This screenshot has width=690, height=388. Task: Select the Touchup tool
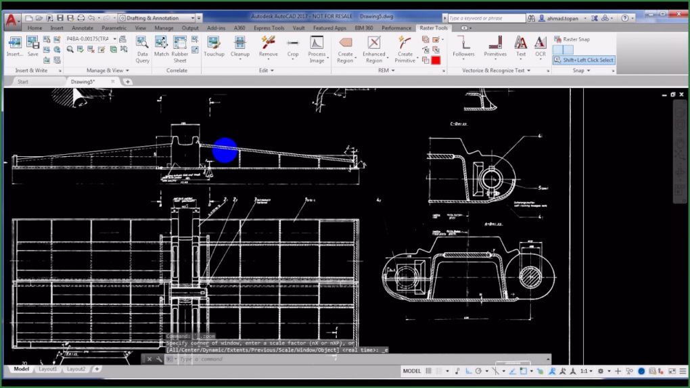(214, 46)
